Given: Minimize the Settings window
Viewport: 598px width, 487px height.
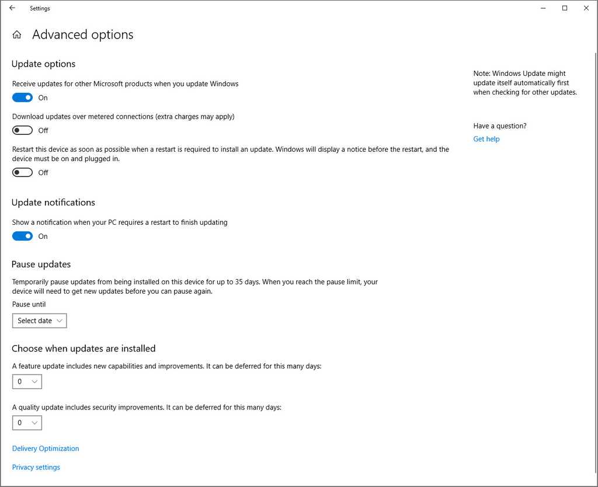Looking at the screenshot, I should click(x=543, y=8).
